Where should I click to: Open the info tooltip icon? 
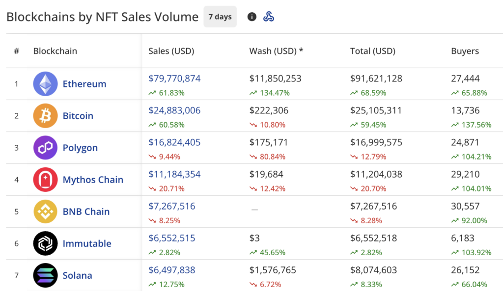pos(251,16)
